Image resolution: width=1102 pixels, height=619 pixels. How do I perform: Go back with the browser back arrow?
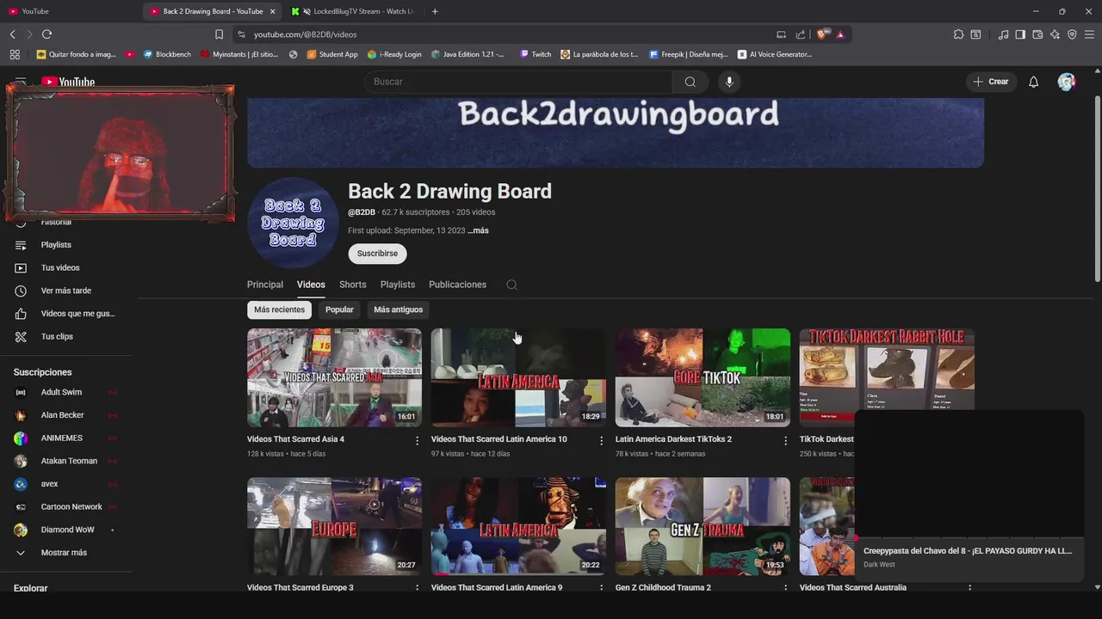click(12, 34)
